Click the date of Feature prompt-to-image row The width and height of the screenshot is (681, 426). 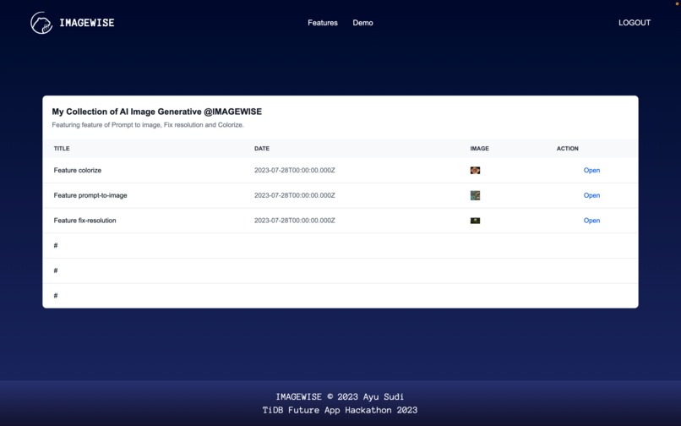pos(295,195)
